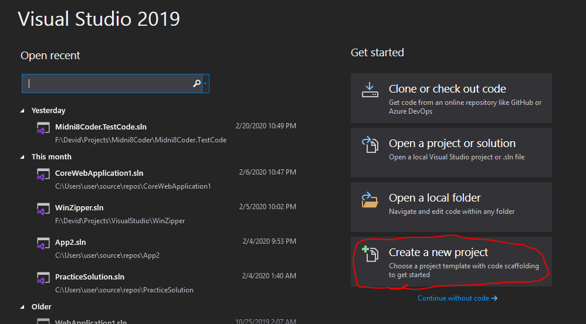The height and width of the screenshot is (324, 586).
Task: Collapse the Older group
Action: [22, 307]
